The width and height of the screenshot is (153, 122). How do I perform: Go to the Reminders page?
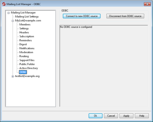tap(26, 40)
